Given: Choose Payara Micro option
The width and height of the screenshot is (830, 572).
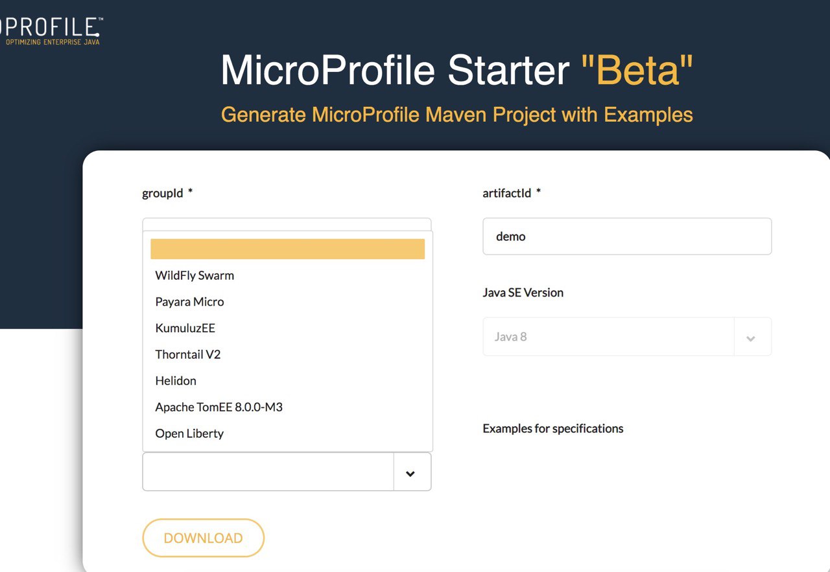Looking at the screenshot, I should coord(287,302).
